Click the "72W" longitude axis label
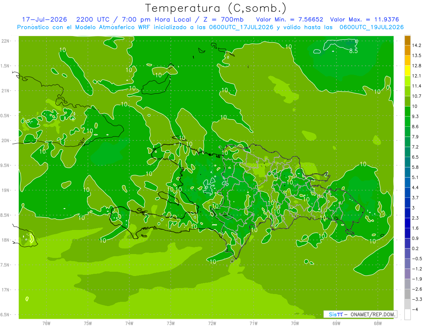 pos(212,323)
